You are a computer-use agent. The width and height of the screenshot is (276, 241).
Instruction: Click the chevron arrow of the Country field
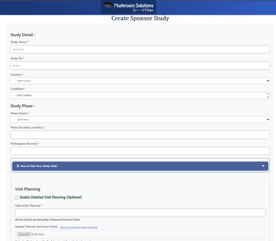pyautogui.click(x=268, y=81)
